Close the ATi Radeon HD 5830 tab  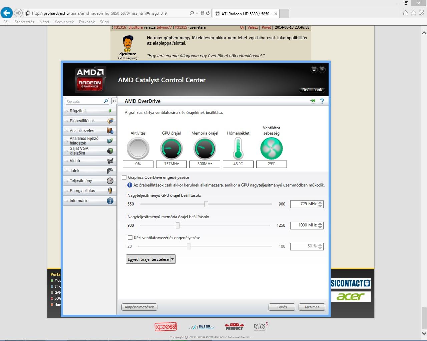[276, 14]
